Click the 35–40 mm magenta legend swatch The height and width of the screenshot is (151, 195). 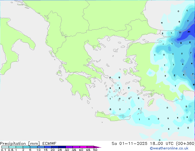pos(76,147)
